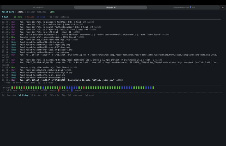Click the '6 failed' counter
The width and height of the screenshot is (226, 146).
tap(29, 17)
